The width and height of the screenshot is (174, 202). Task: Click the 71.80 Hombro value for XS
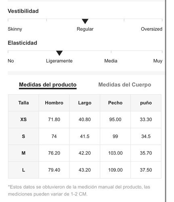(54, 120)
